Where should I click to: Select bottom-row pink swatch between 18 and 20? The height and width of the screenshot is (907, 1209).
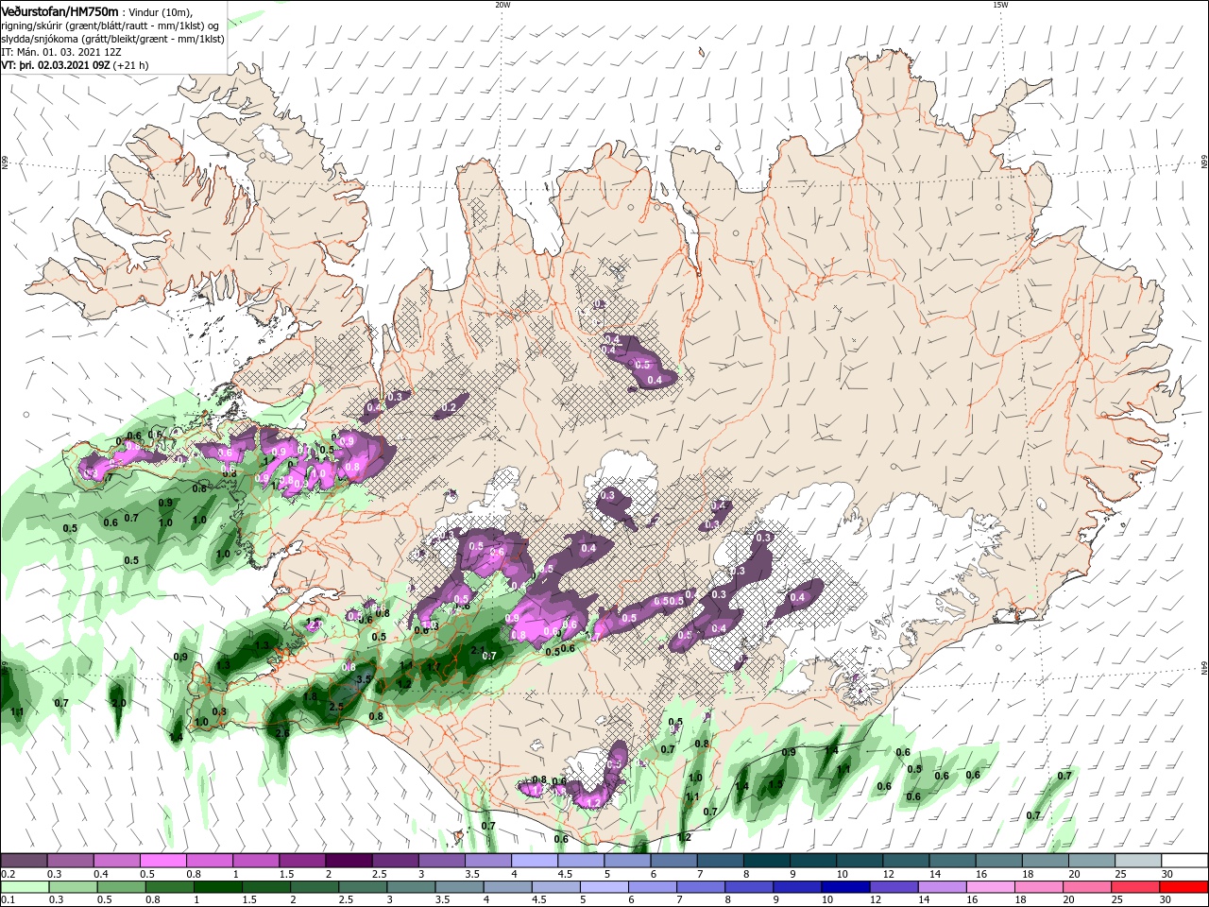point(1037,887)
